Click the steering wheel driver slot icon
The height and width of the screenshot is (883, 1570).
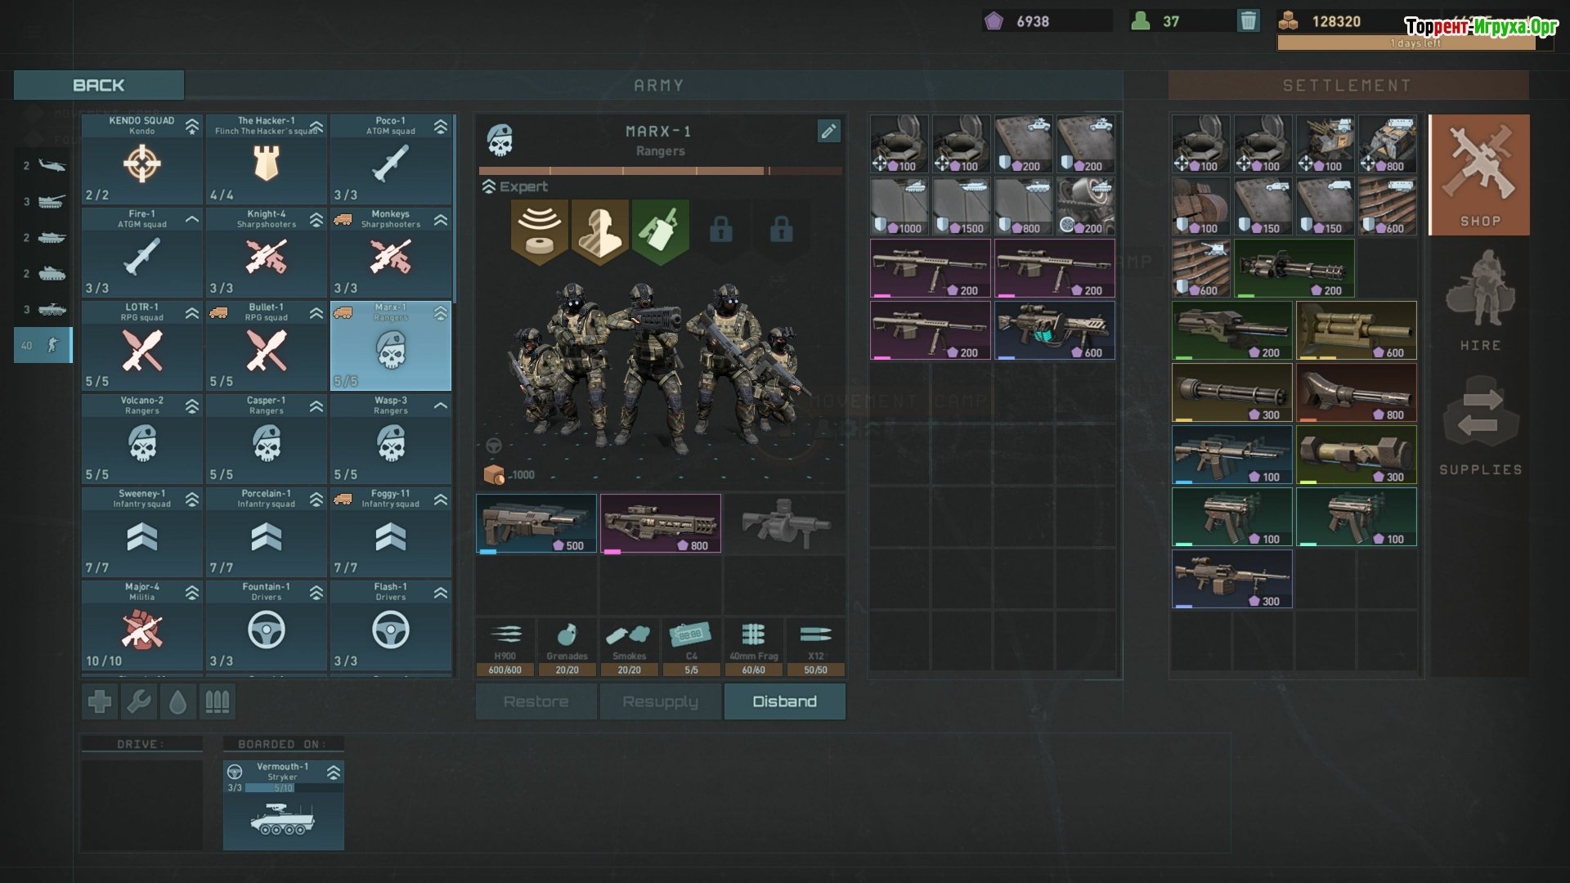tap(494, 446)
